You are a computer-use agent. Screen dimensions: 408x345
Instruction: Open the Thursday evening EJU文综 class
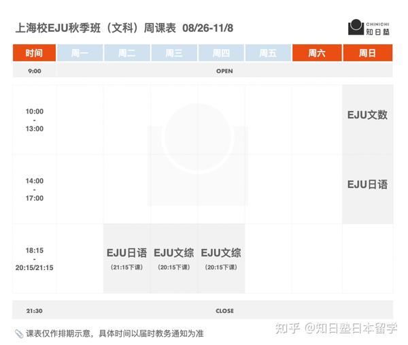221,259
